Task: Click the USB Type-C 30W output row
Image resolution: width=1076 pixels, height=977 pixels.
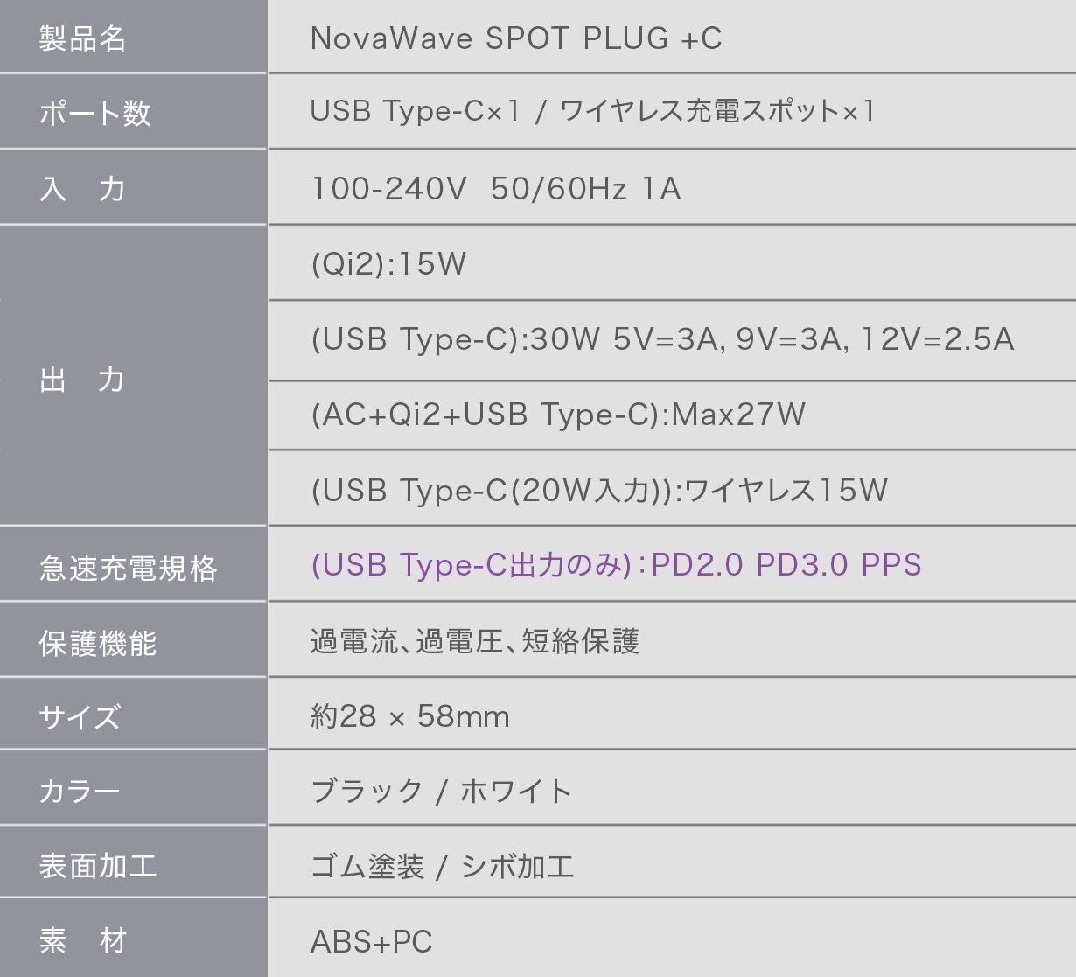Action: click(672, 340)
